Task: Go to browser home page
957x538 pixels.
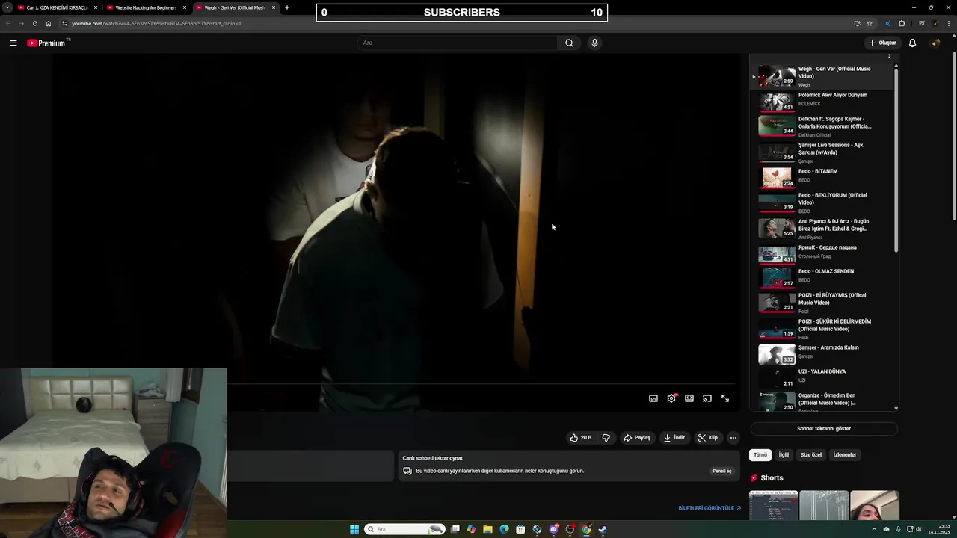Action: pos(49,23)
